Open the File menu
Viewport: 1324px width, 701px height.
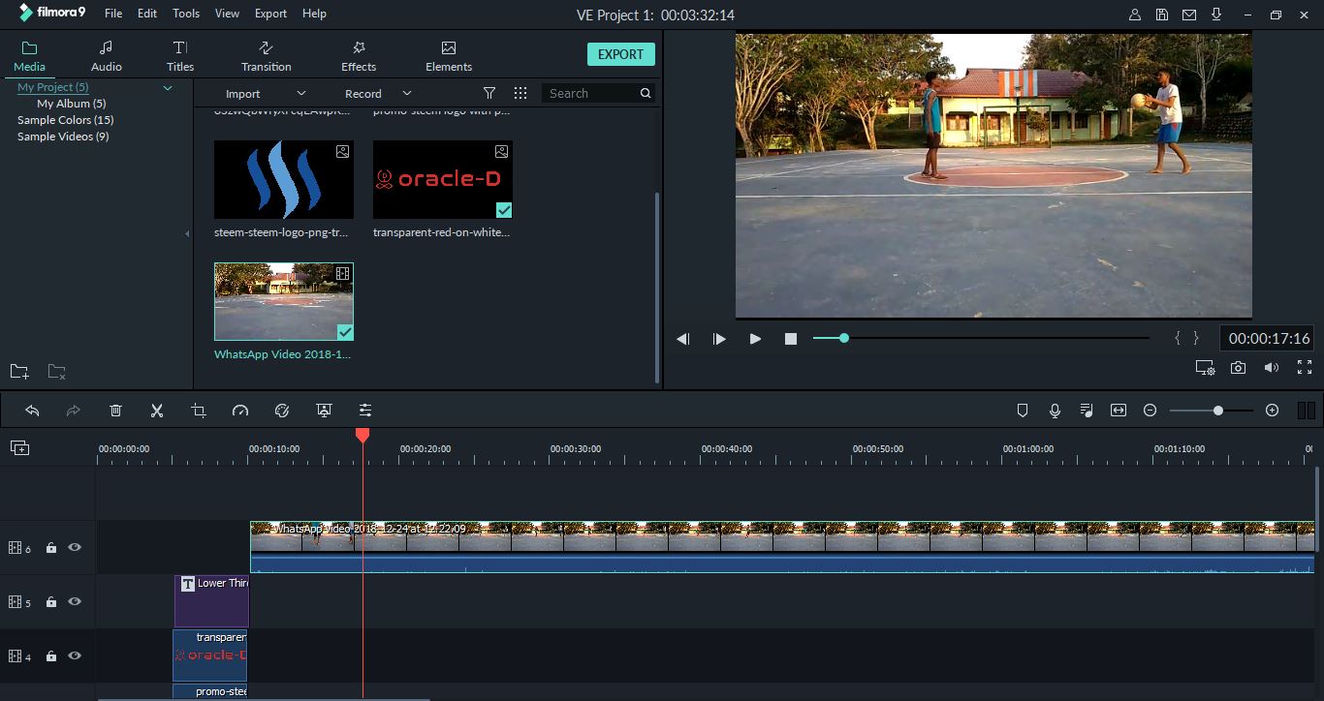[113, 14]
